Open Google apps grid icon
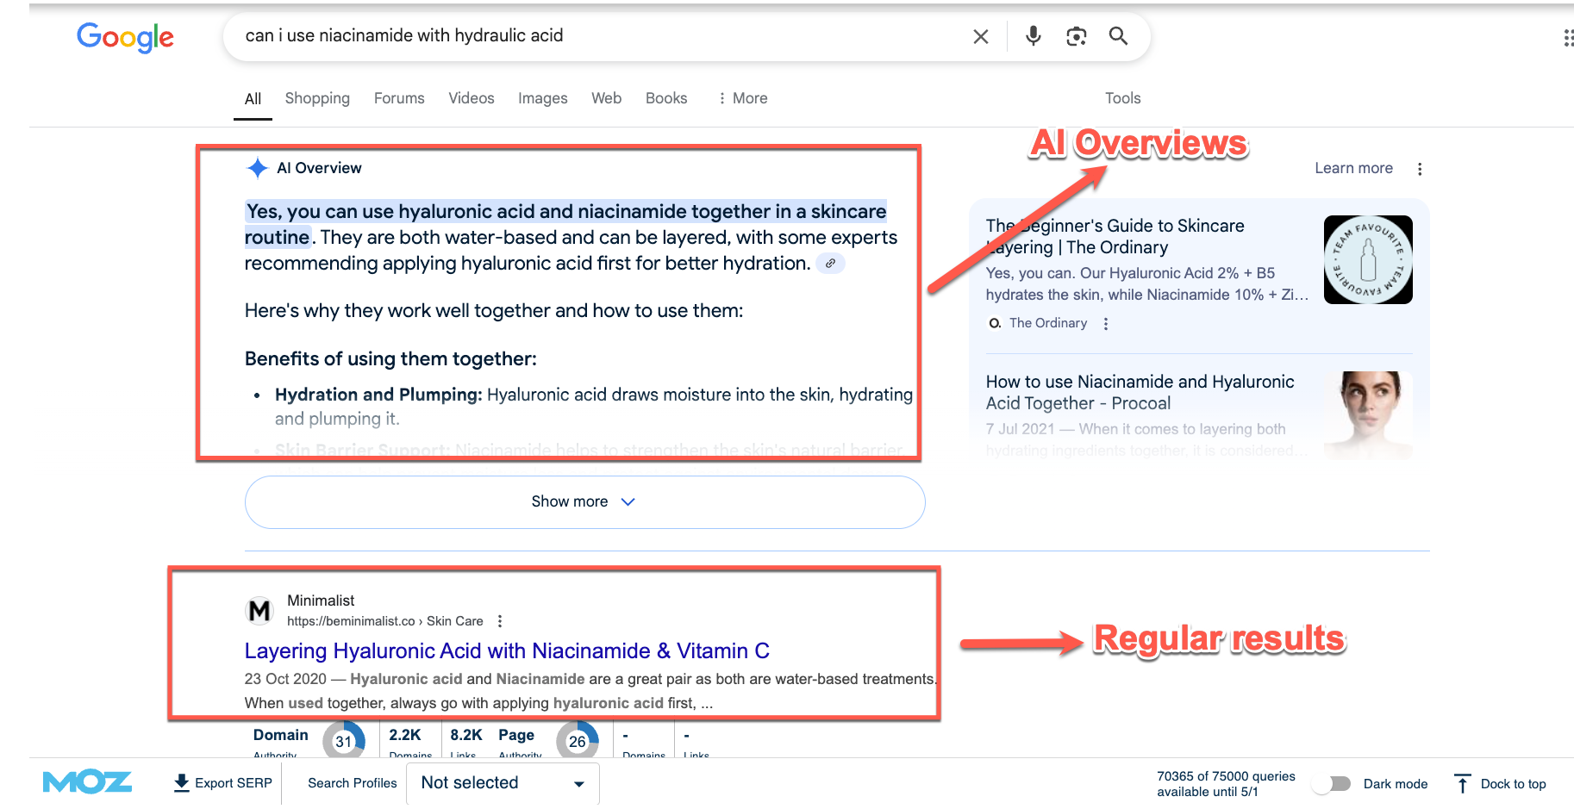 pos(1568,38)
